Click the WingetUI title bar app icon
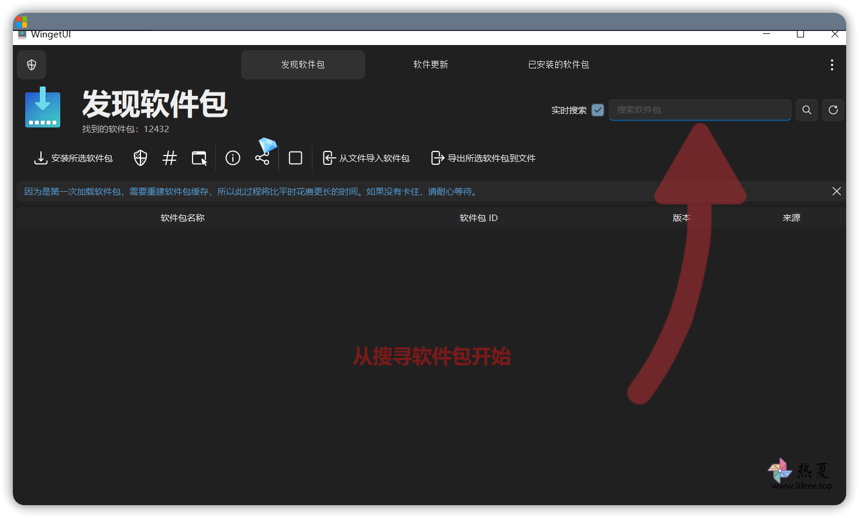Screen dimensions: 859x518 click(x=22, y=34)
